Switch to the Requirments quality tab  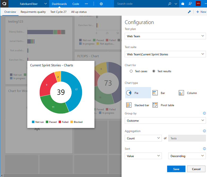33,12
